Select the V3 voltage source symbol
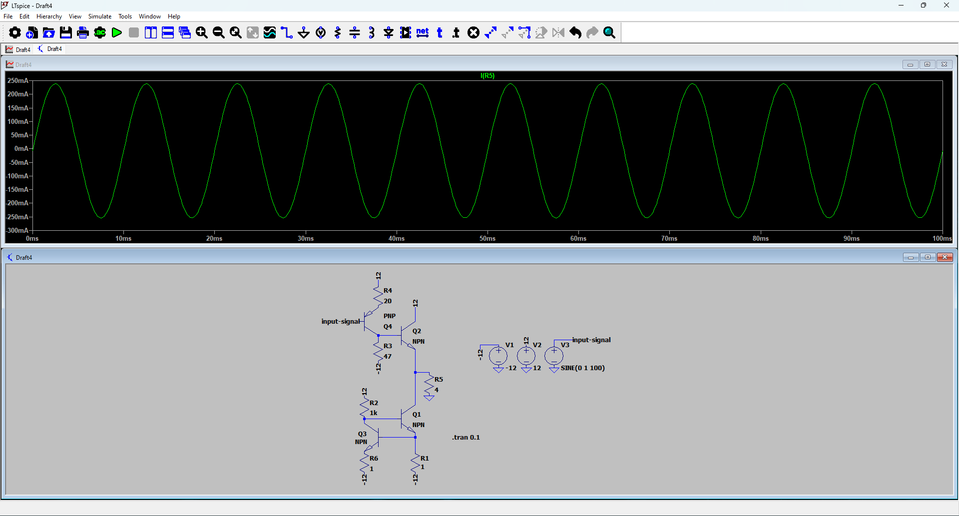The width and height of the screenshot is (959, 516). pos(554,356)
